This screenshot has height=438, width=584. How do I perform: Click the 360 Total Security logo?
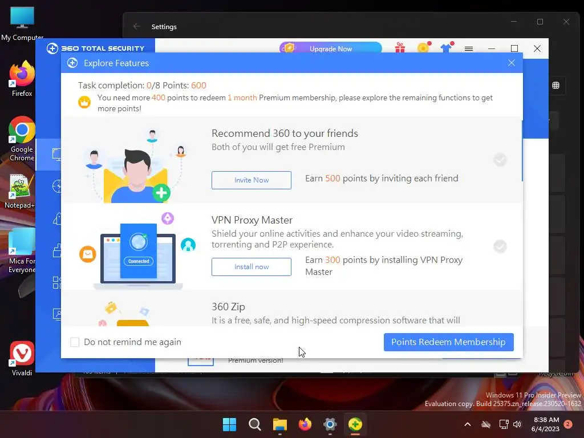pos(95,48)
